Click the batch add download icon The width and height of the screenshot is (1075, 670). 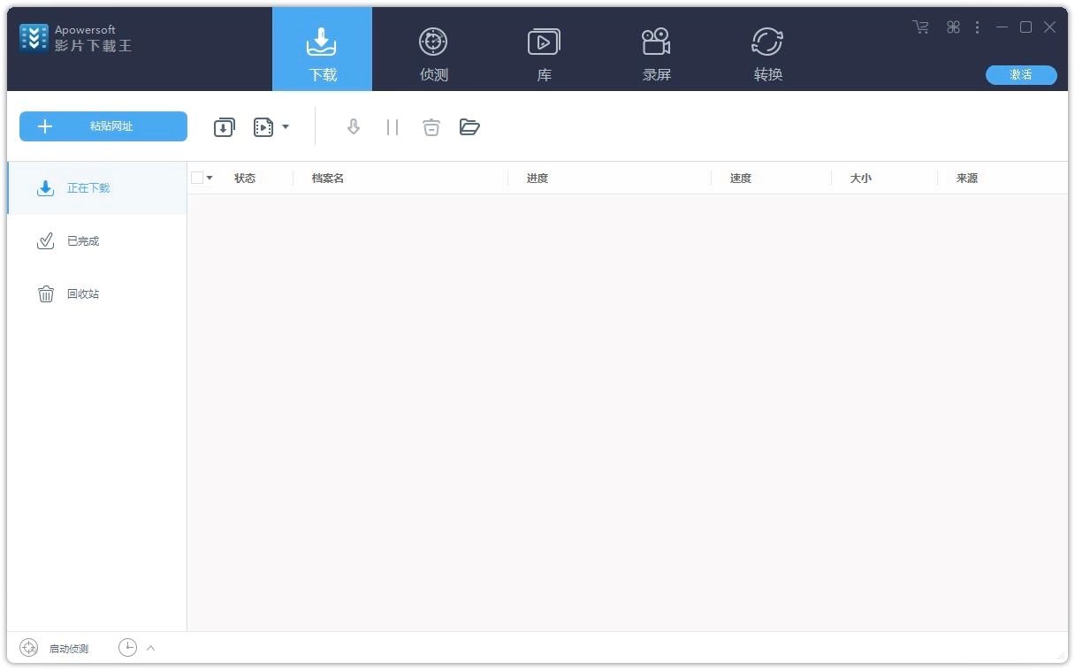[x=224, y=126]
